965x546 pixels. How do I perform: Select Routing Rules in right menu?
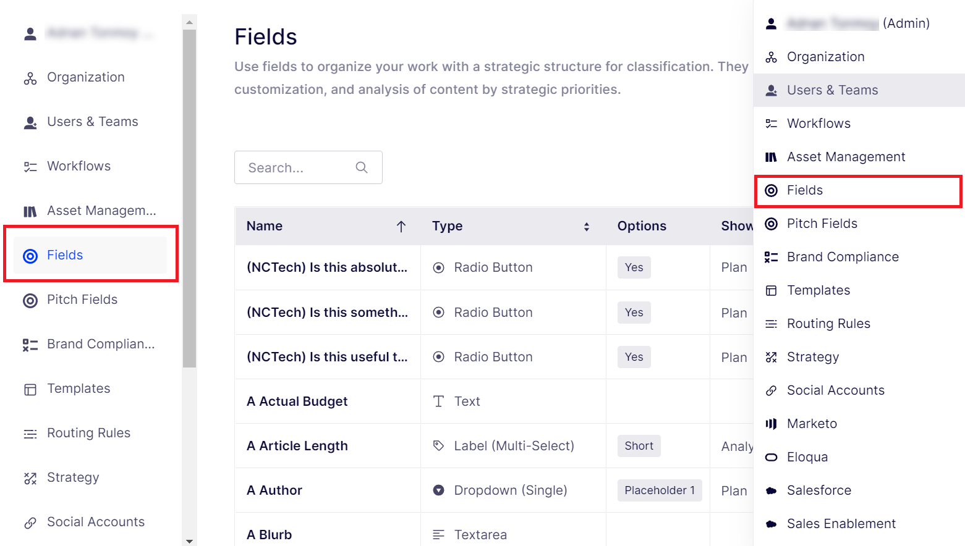tap(828, 324)
